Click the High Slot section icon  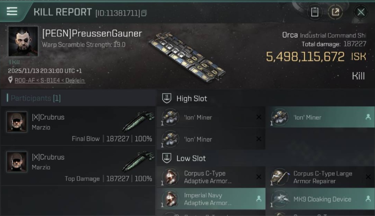point(166,98)
